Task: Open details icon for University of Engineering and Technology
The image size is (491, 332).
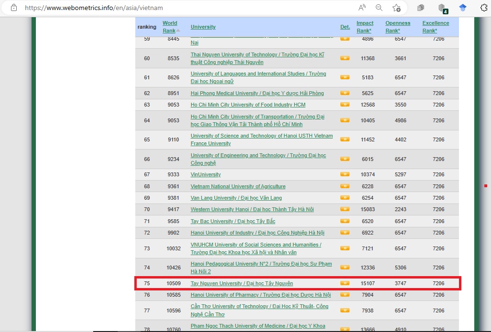Action: tap(345, 159)
